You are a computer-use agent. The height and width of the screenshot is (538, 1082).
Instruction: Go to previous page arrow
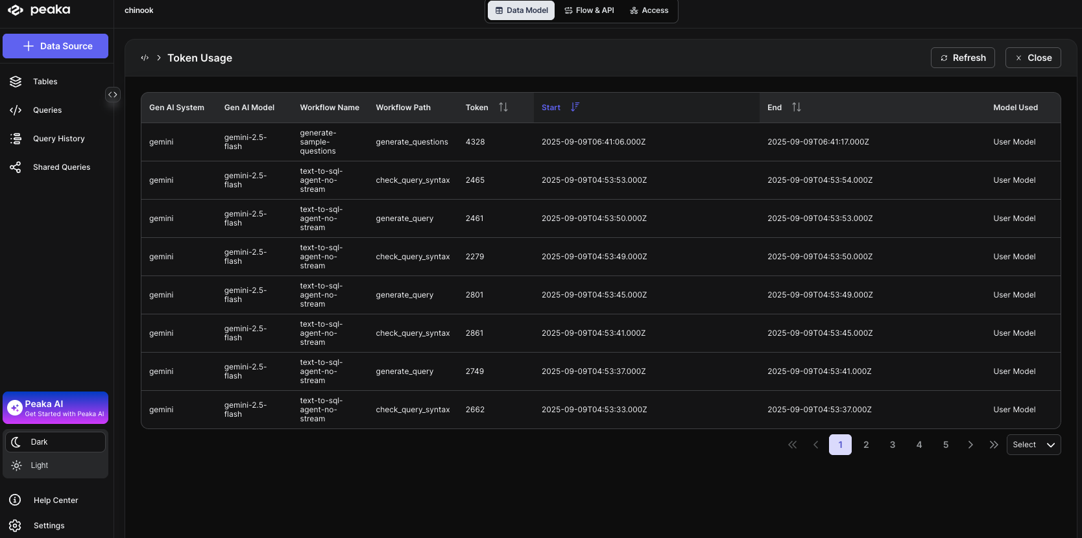pos(816,445)
